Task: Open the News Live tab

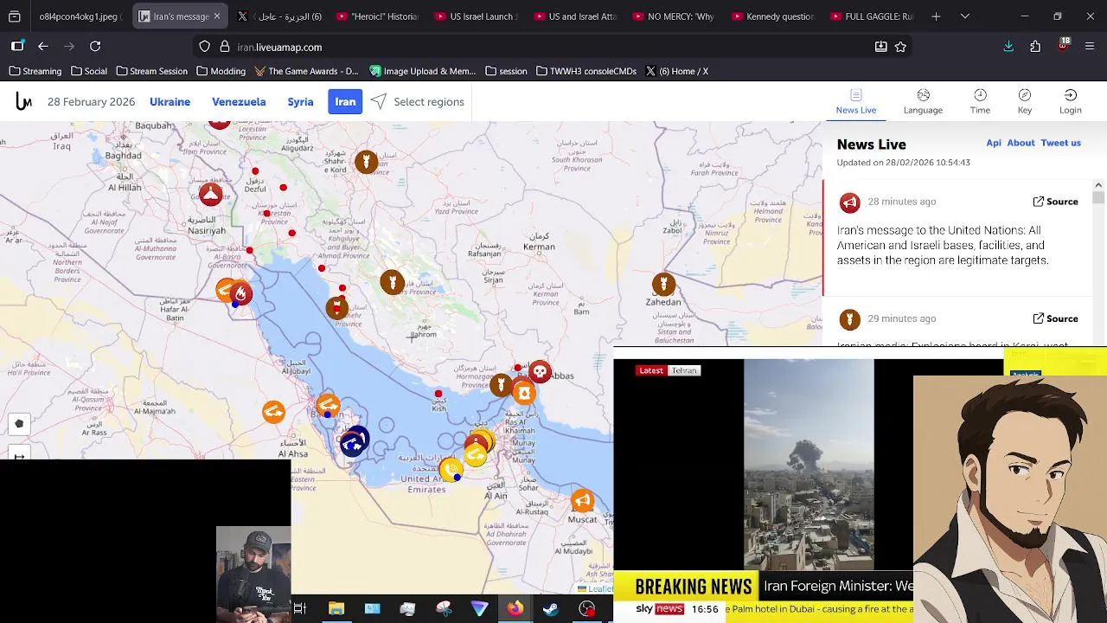Action: coord(855,101)
